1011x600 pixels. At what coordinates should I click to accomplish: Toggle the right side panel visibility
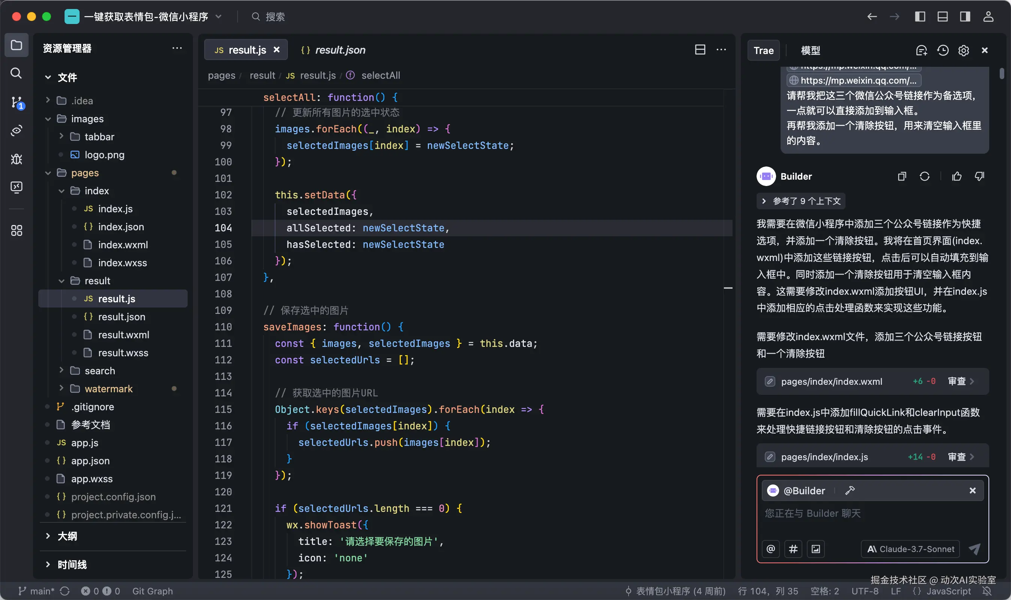tap(965, 16)
